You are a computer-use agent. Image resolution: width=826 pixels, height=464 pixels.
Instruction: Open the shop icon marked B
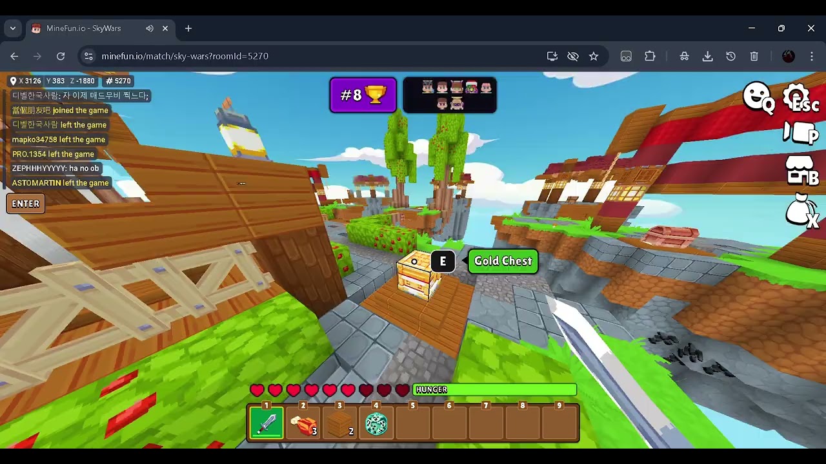[801, 171]
